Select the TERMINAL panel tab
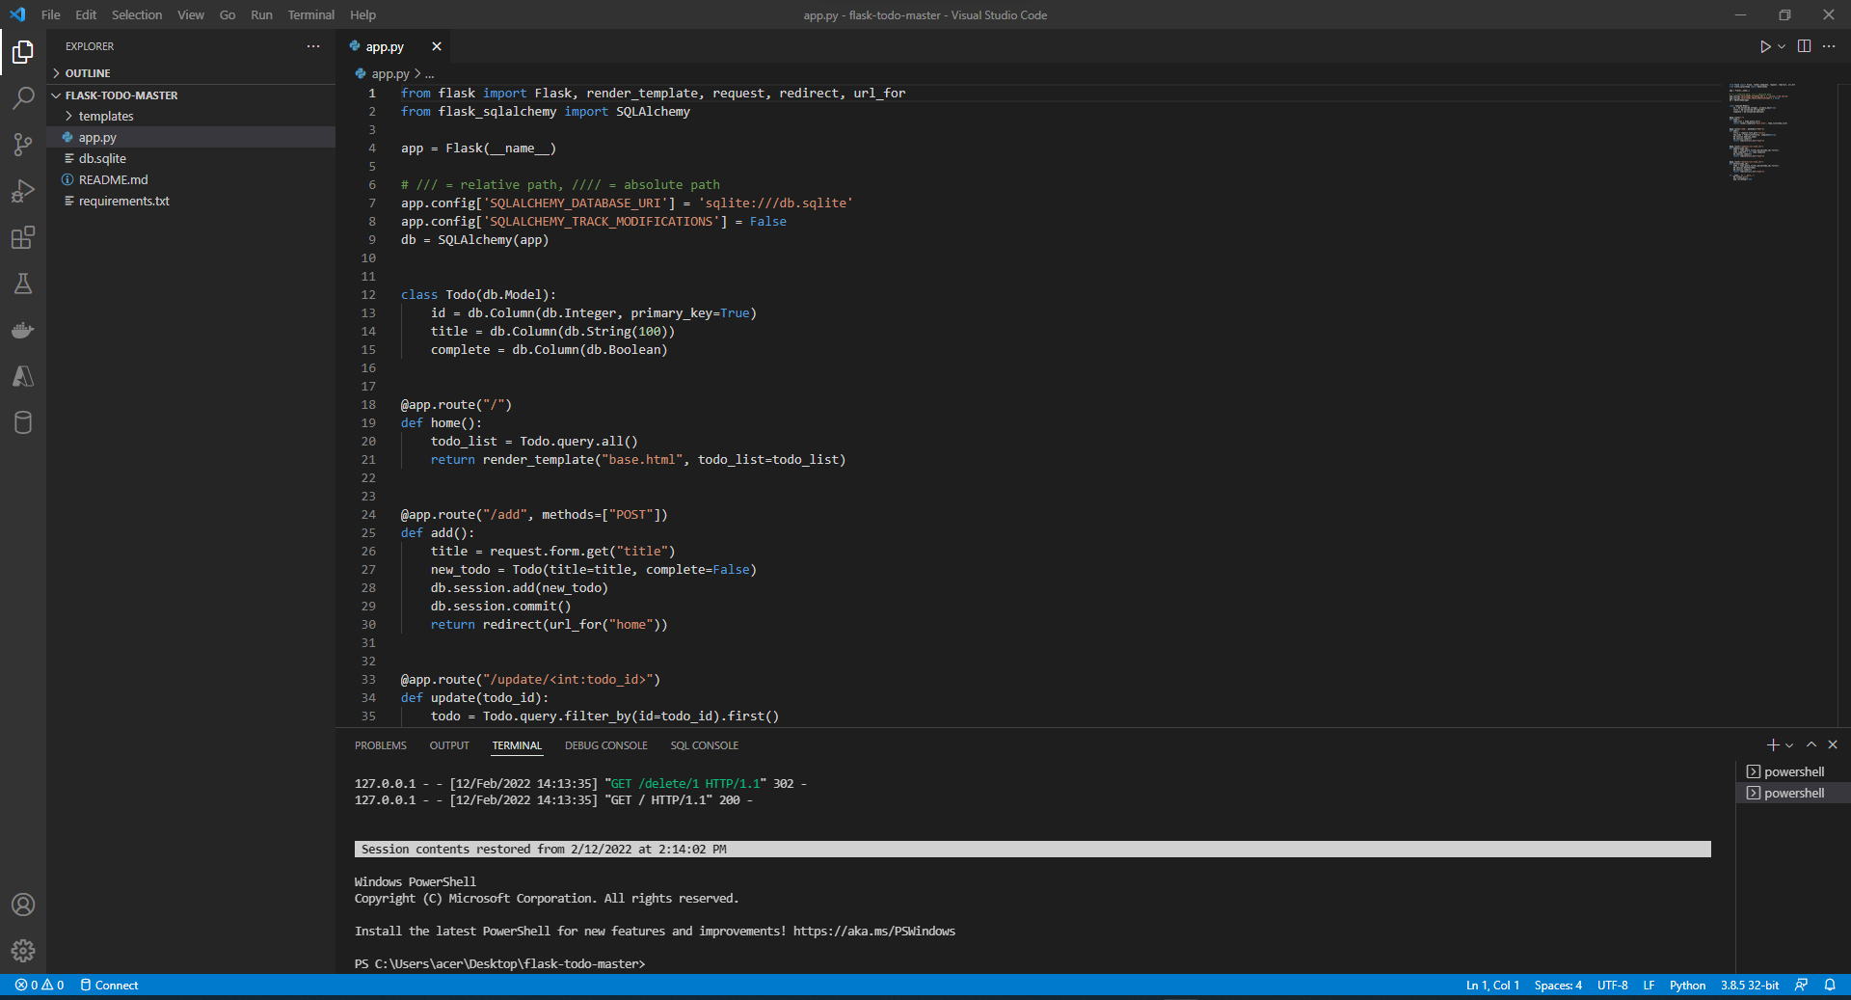Image resolution: width=1851 pixels, height=1000 pixels. (517, 745)
